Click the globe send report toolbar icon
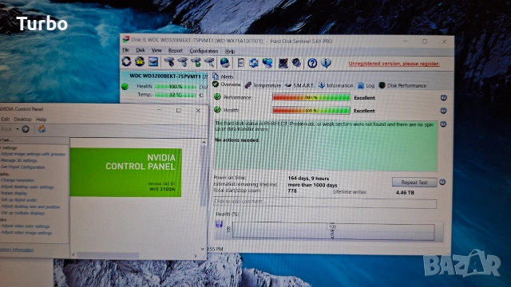 click(225, 62)
